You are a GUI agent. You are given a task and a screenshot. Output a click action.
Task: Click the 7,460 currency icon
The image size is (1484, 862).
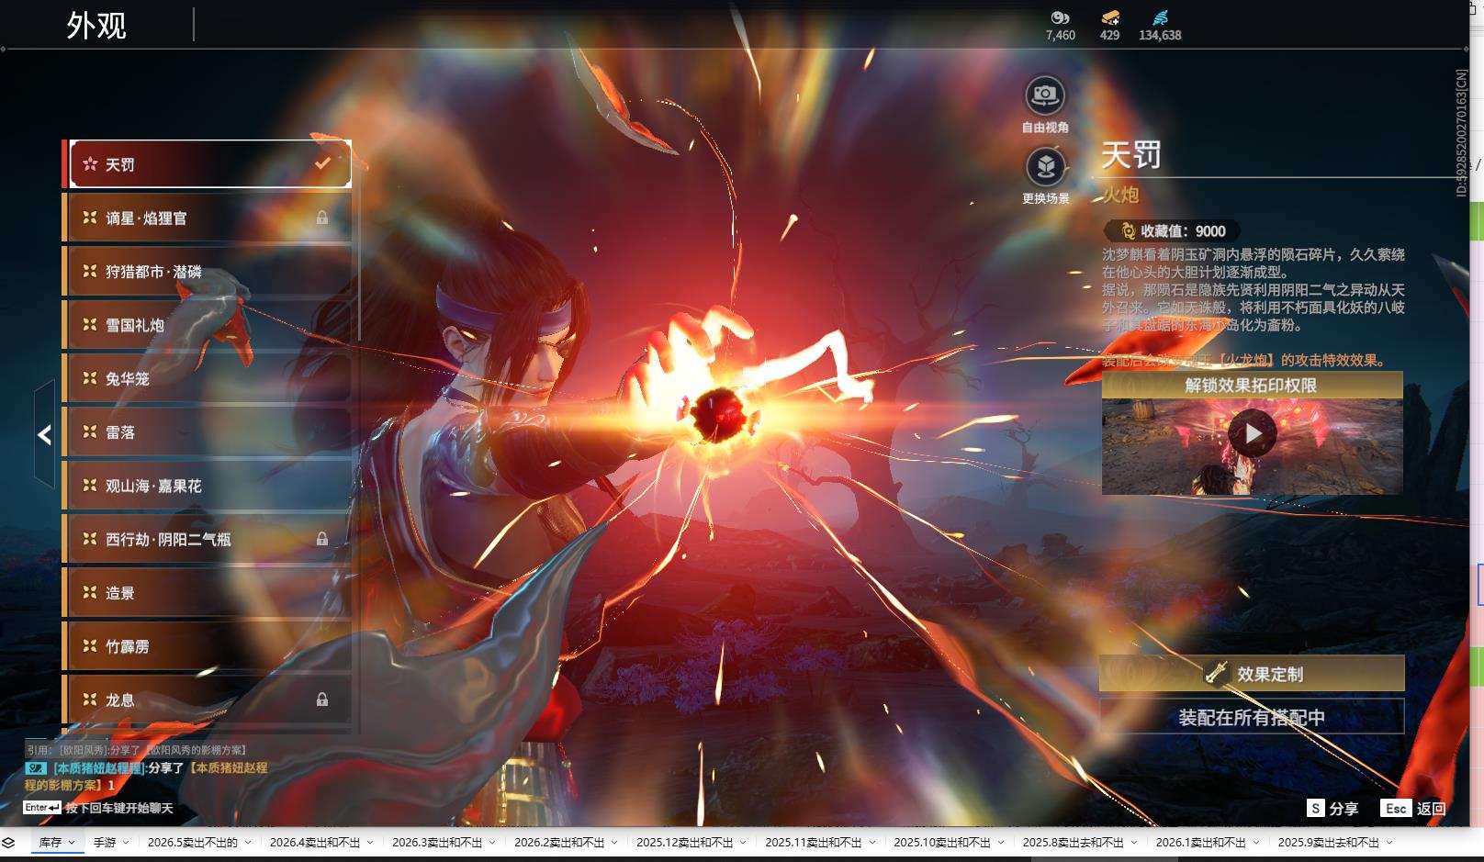coord(1060,17)
